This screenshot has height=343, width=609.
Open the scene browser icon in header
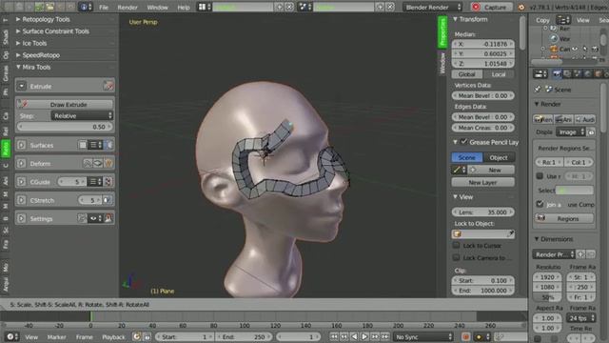click(305, 7)
